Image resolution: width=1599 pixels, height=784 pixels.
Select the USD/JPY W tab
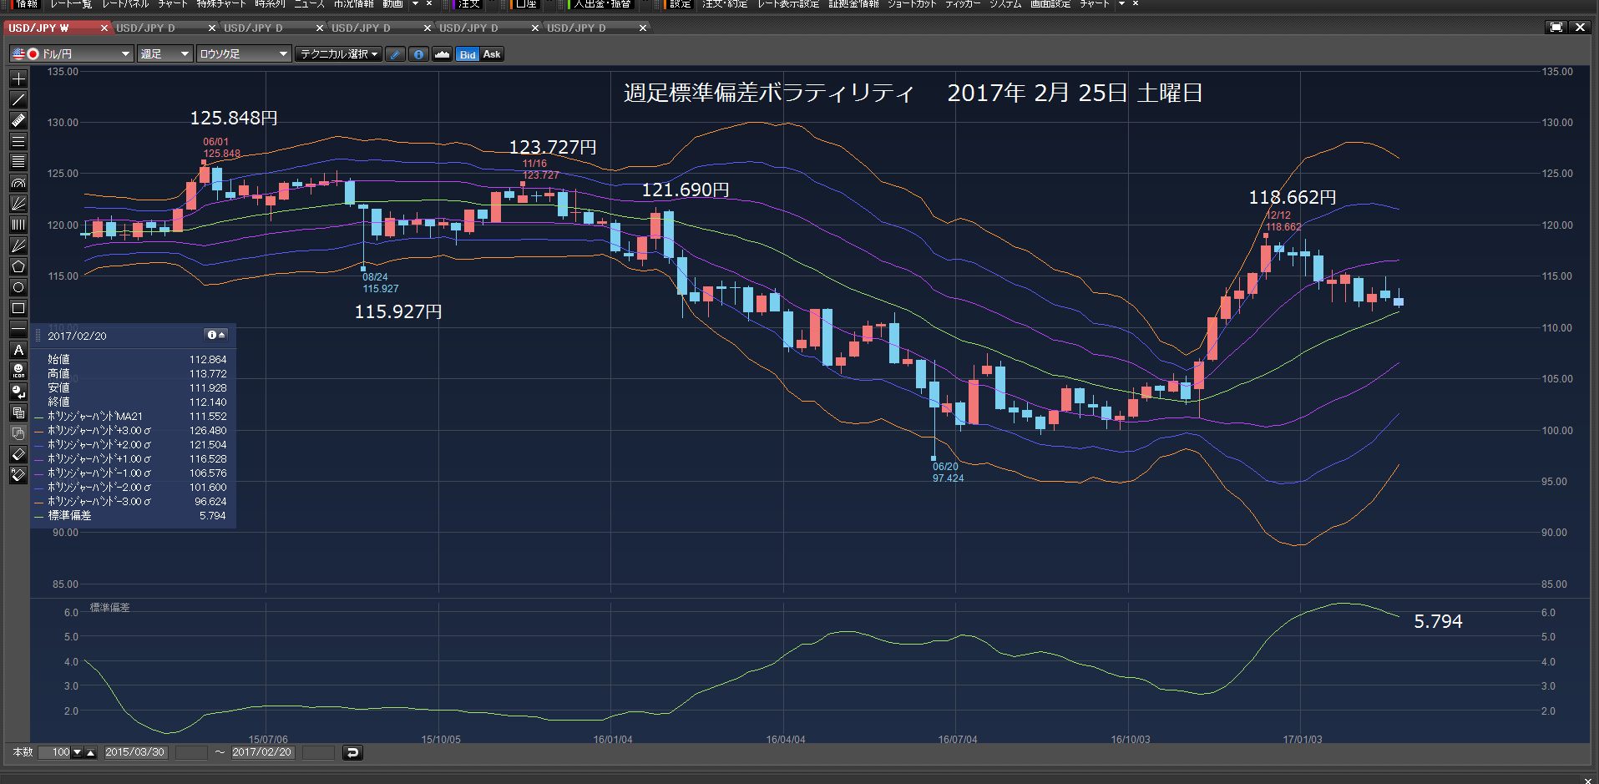55,28
